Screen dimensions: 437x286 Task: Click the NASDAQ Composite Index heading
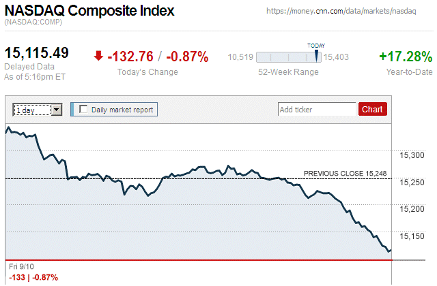coord(89,11)
